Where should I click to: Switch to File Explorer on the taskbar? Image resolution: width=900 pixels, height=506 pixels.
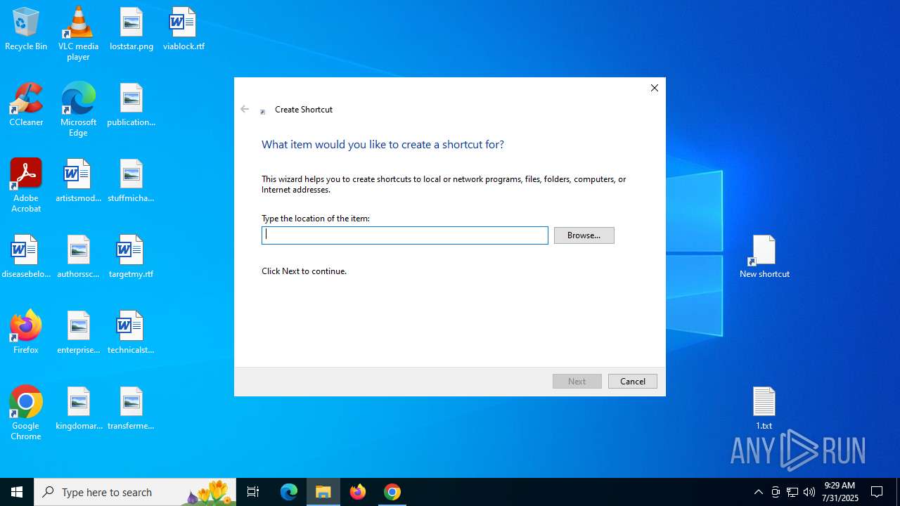[323, 492]
